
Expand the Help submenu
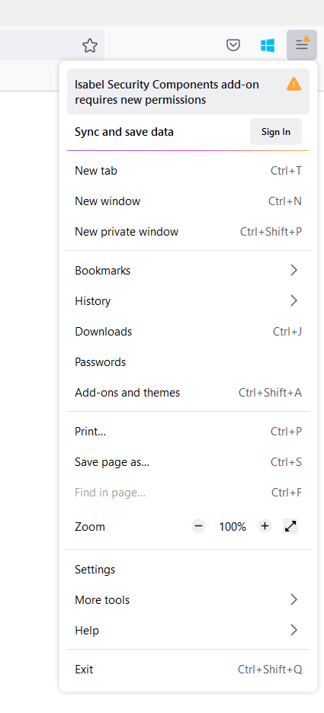point(188,630)
